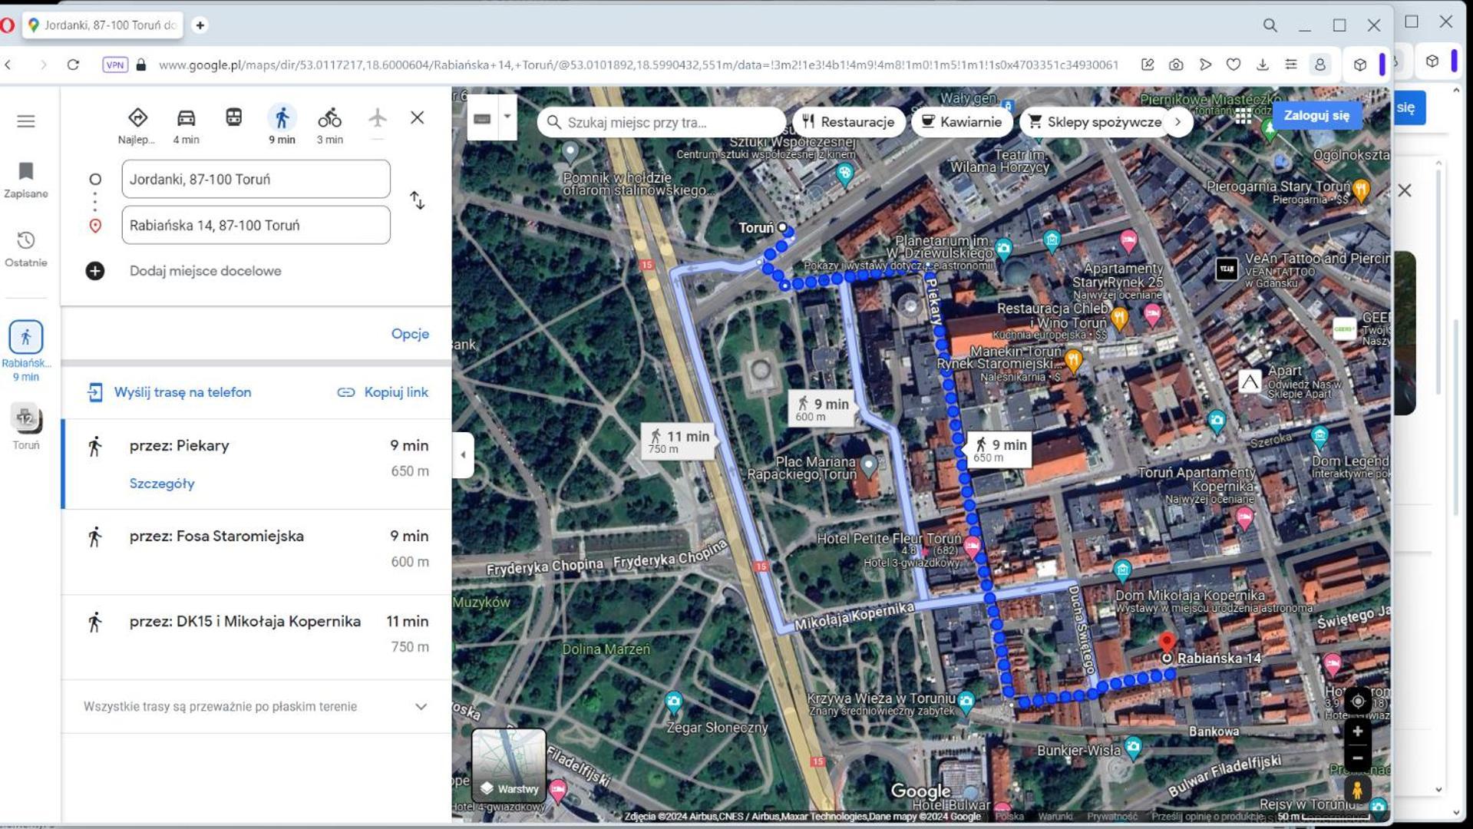The height and width of the screenshot is (829, 1473).
Task: Center map on my location
Action: 1357,701
